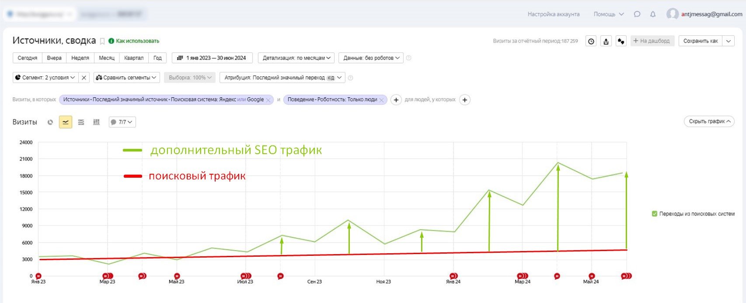Image resolution: width=746 pixels, height=303 pixels.
Task: Expand the Сравнить сегменты dropdown
Action: click(126, 78)
